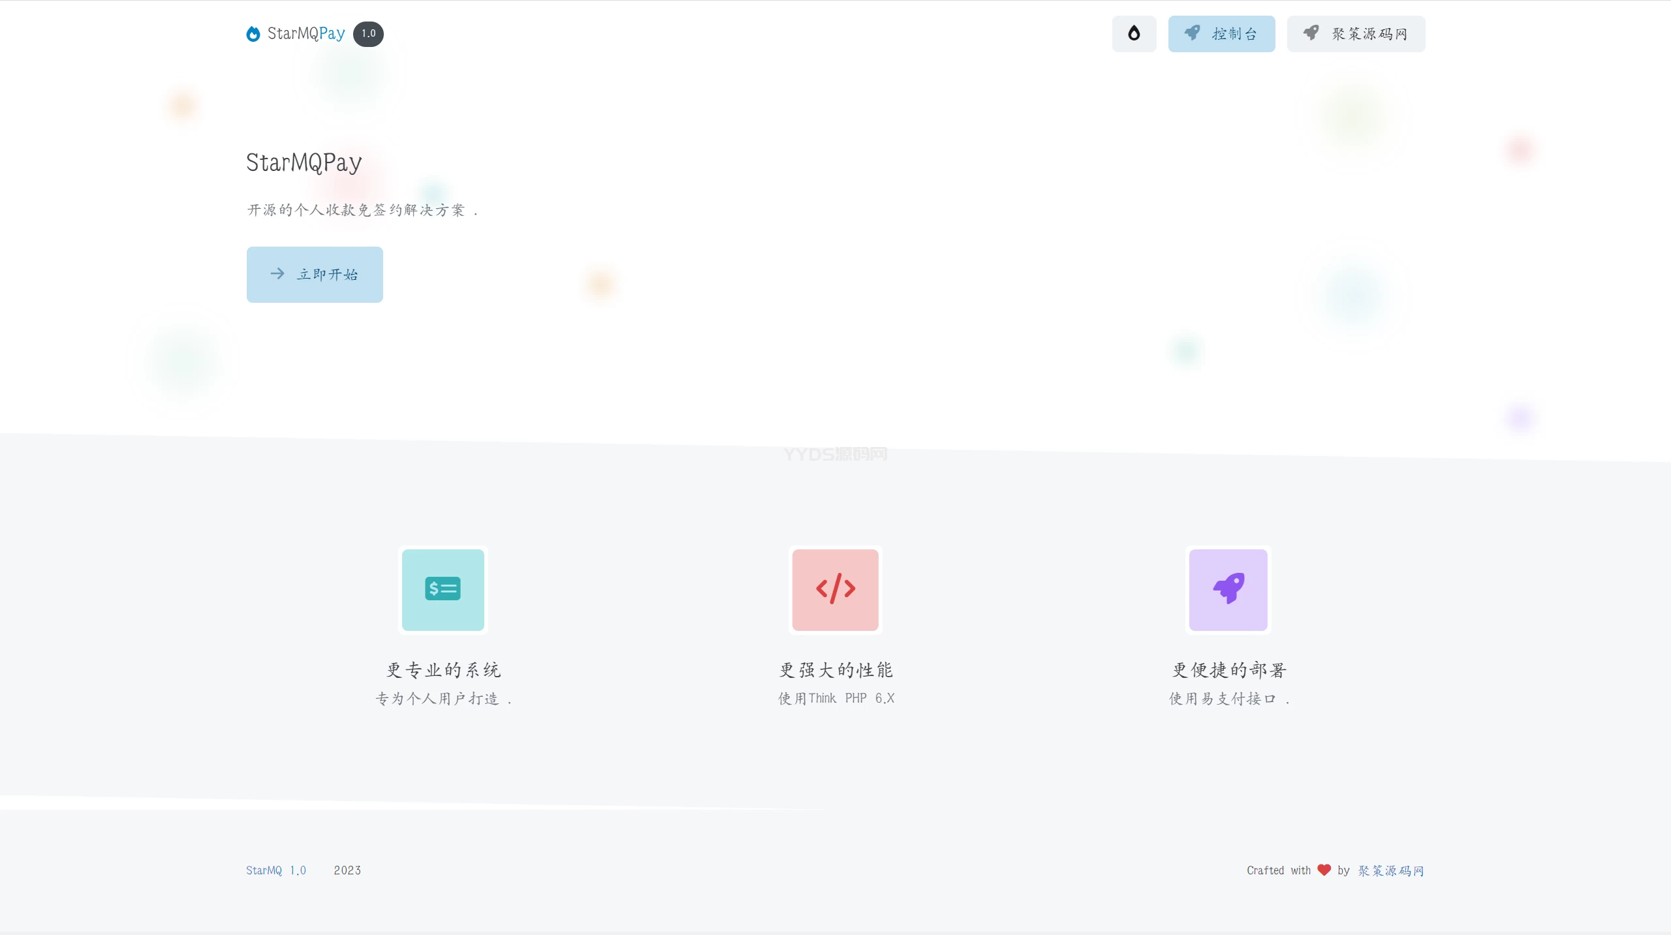Click the teal dollar-bill feature icon
The width and height of the screenshot is (1671, 935).
tap(443, 589)
